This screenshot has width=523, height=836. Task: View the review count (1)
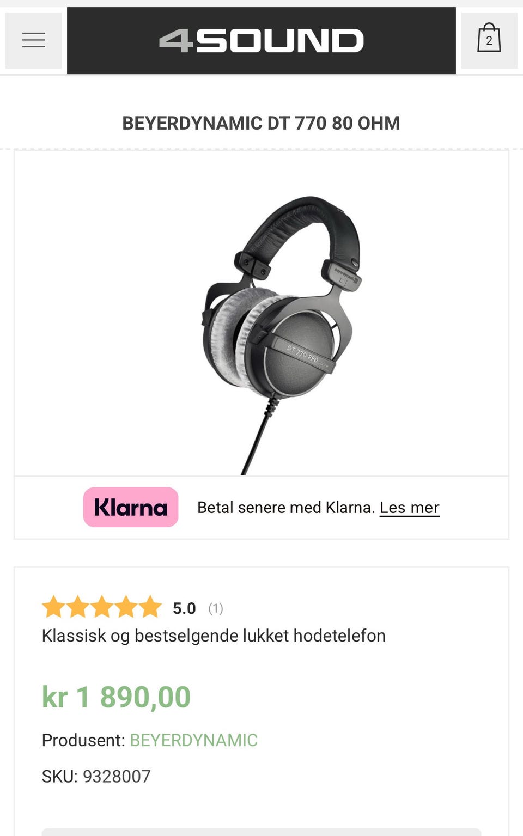[216, 608]
